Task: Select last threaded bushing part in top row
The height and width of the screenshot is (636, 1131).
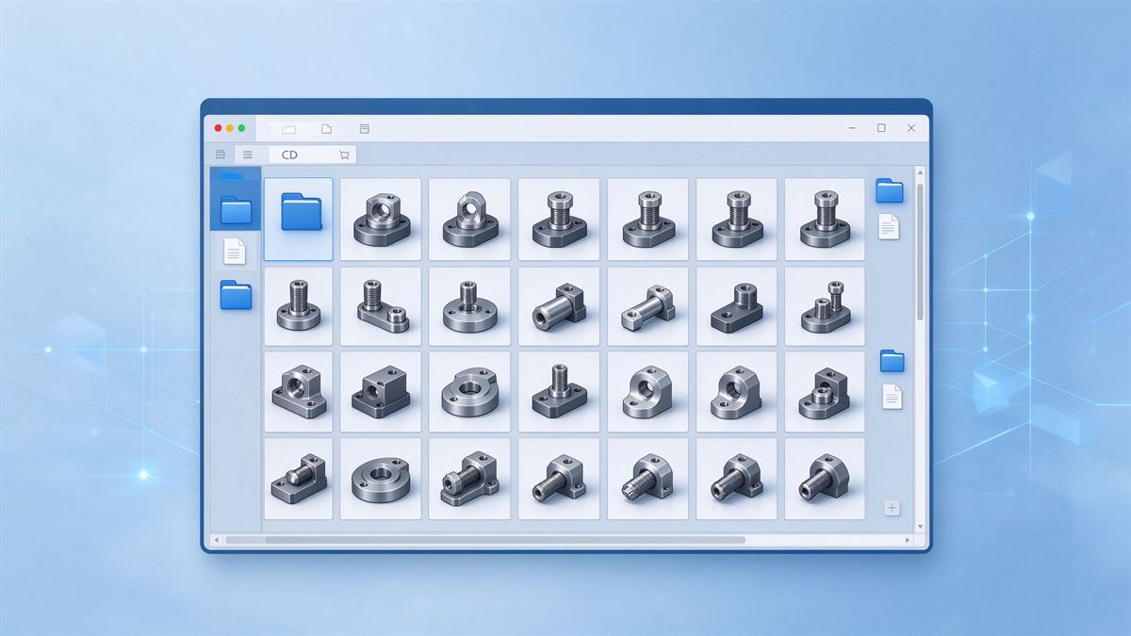Action: [825, 219]
